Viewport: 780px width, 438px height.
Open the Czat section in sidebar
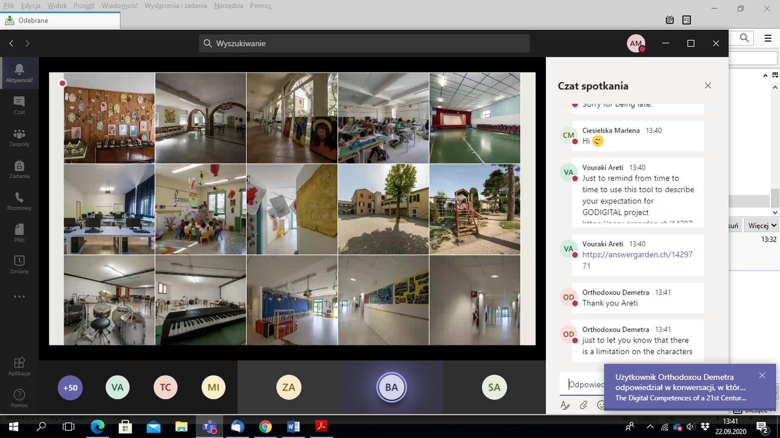coord(19,105)
